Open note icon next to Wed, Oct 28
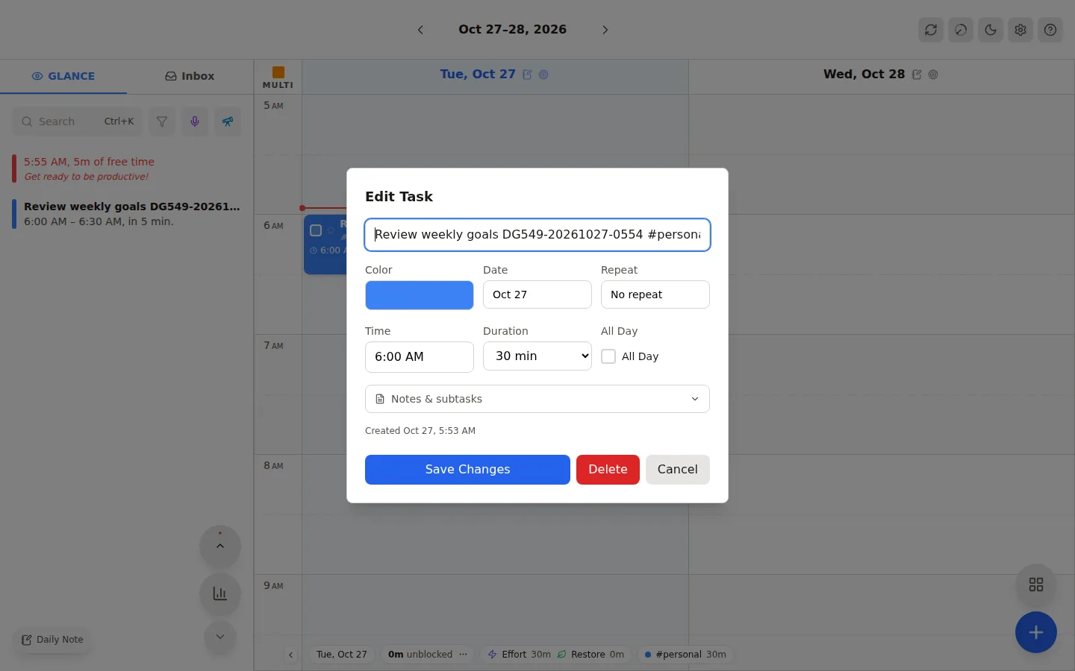The height and width of the screenshot is (671, 1075). (917, 75)
